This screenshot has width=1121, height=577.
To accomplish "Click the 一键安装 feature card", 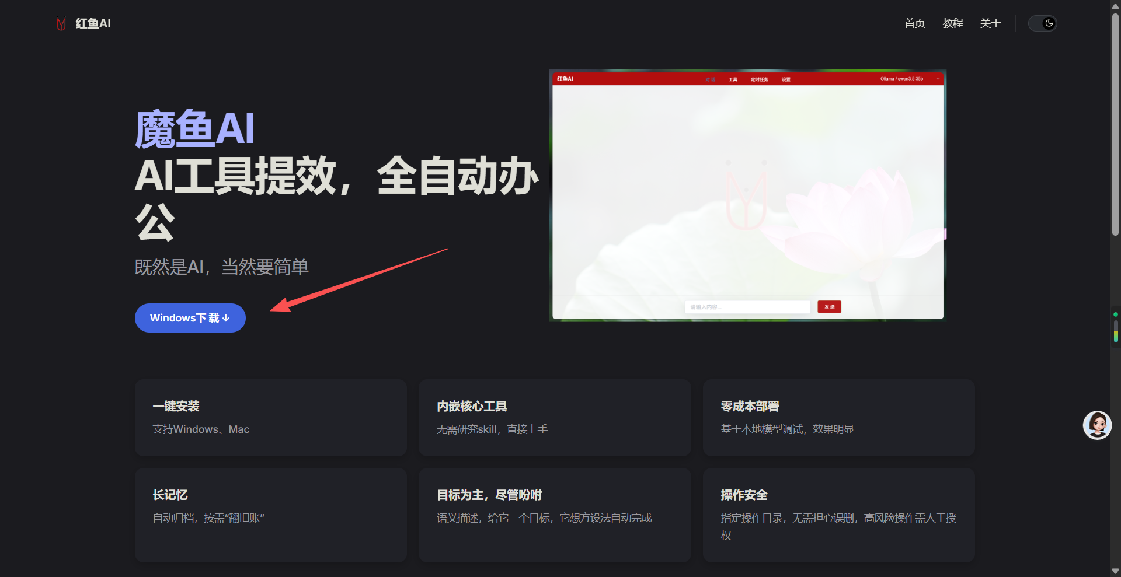I will (270, 418).
